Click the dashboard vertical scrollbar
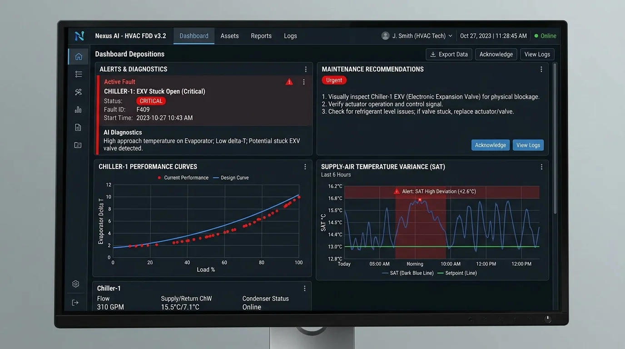 (555, 139)
